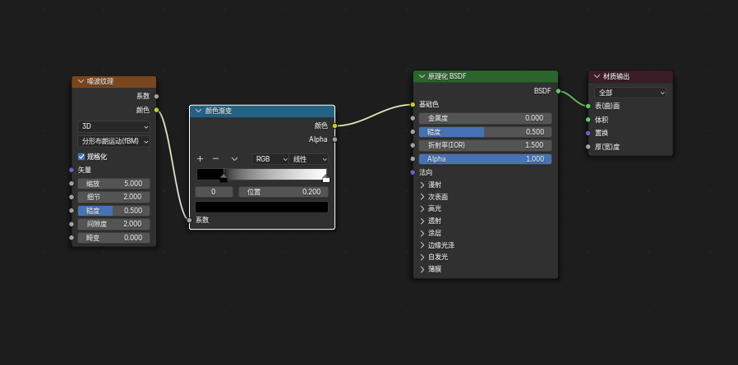The height and width of the screenshot is (365, 738).
Task: Click the 颜色 output socket of 噪波纹理 node
Action: pos(156,110)
